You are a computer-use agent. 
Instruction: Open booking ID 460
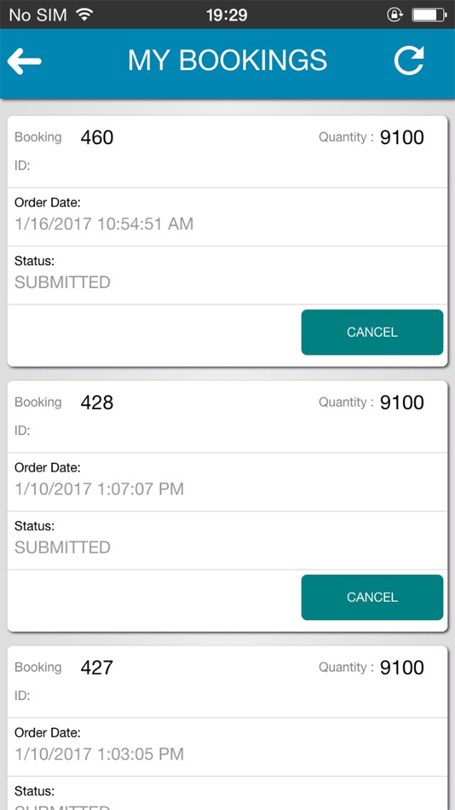[x=97, y=137]
